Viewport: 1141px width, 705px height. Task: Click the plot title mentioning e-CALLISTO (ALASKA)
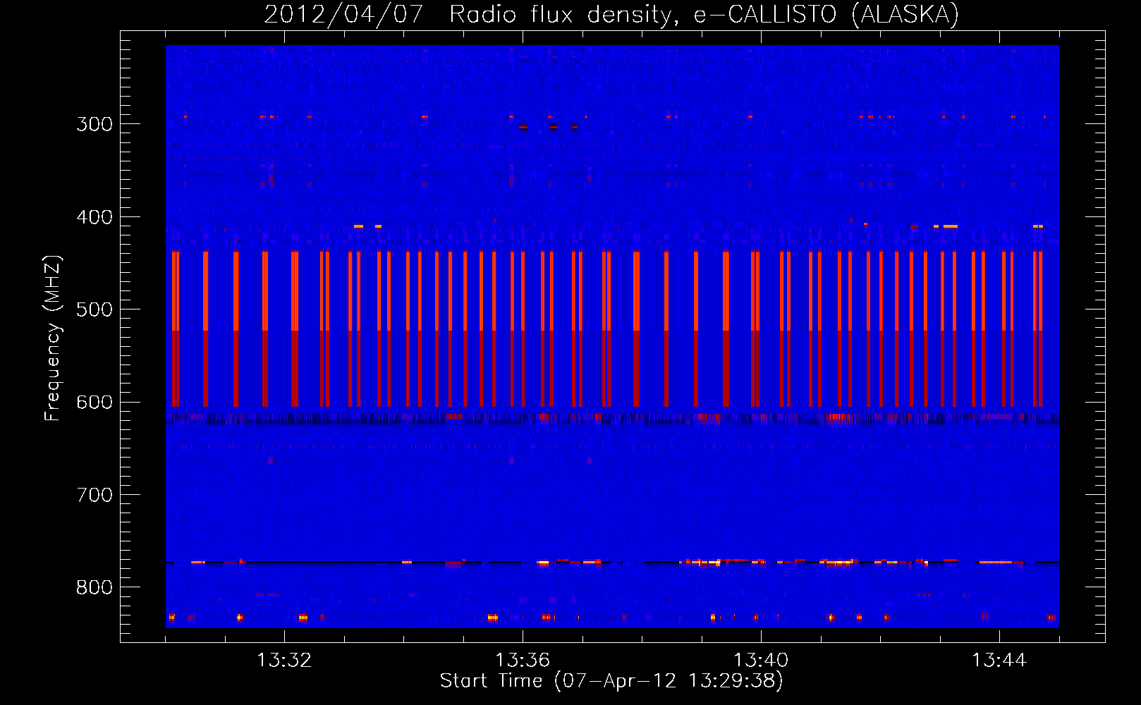(x=611, y=14)
